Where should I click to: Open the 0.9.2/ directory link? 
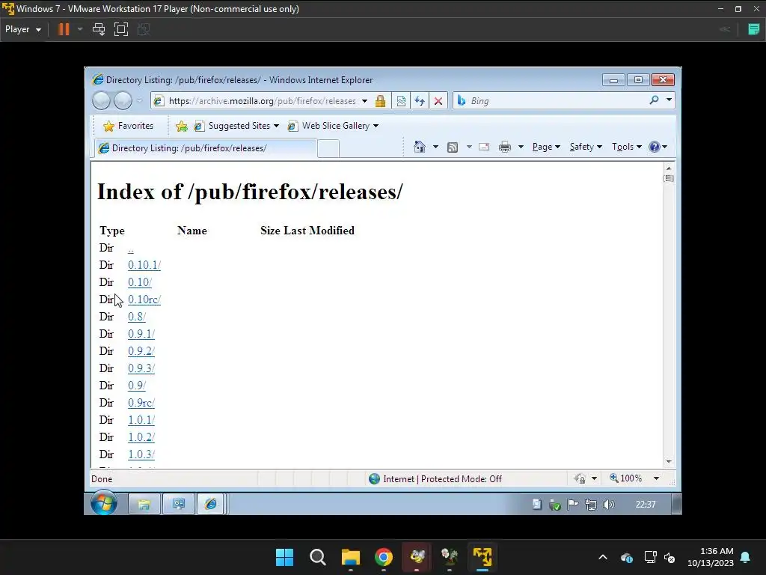pyautogui.click(x=141, y=351)
